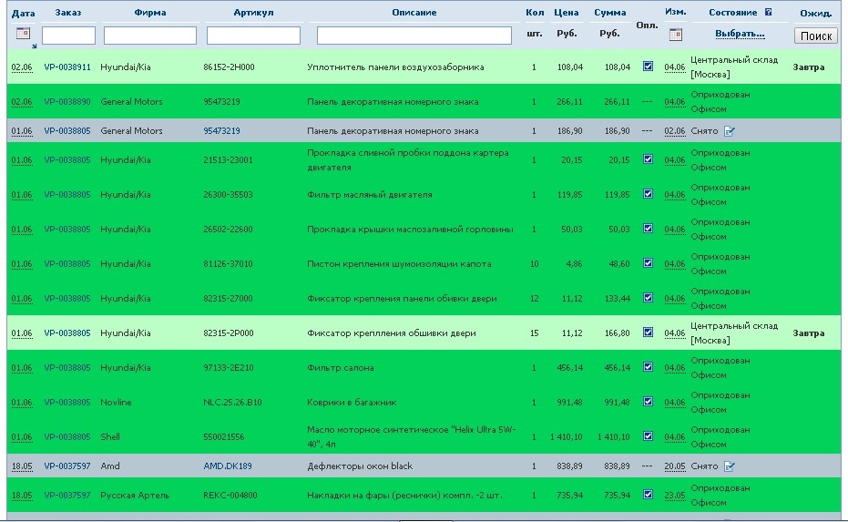Viewport: 848px width, 522px height.
Task: Click help icon next to Состояние header
Action: coord(769,13)
